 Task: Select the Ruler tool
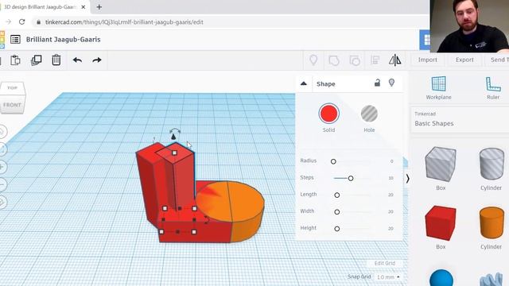[493, 88]
